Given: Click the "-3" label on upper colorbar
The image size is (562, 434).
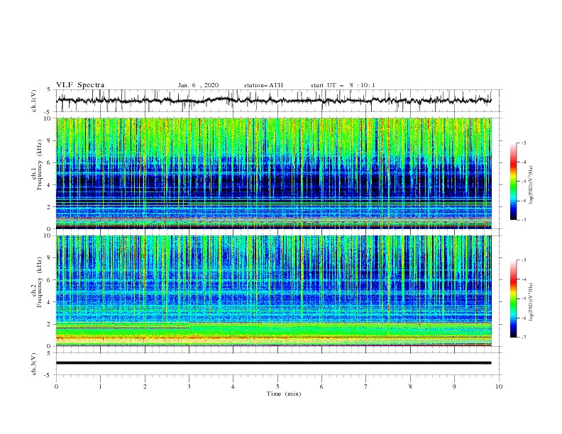Looking at the screenshot, I should (x=523, y=143).
